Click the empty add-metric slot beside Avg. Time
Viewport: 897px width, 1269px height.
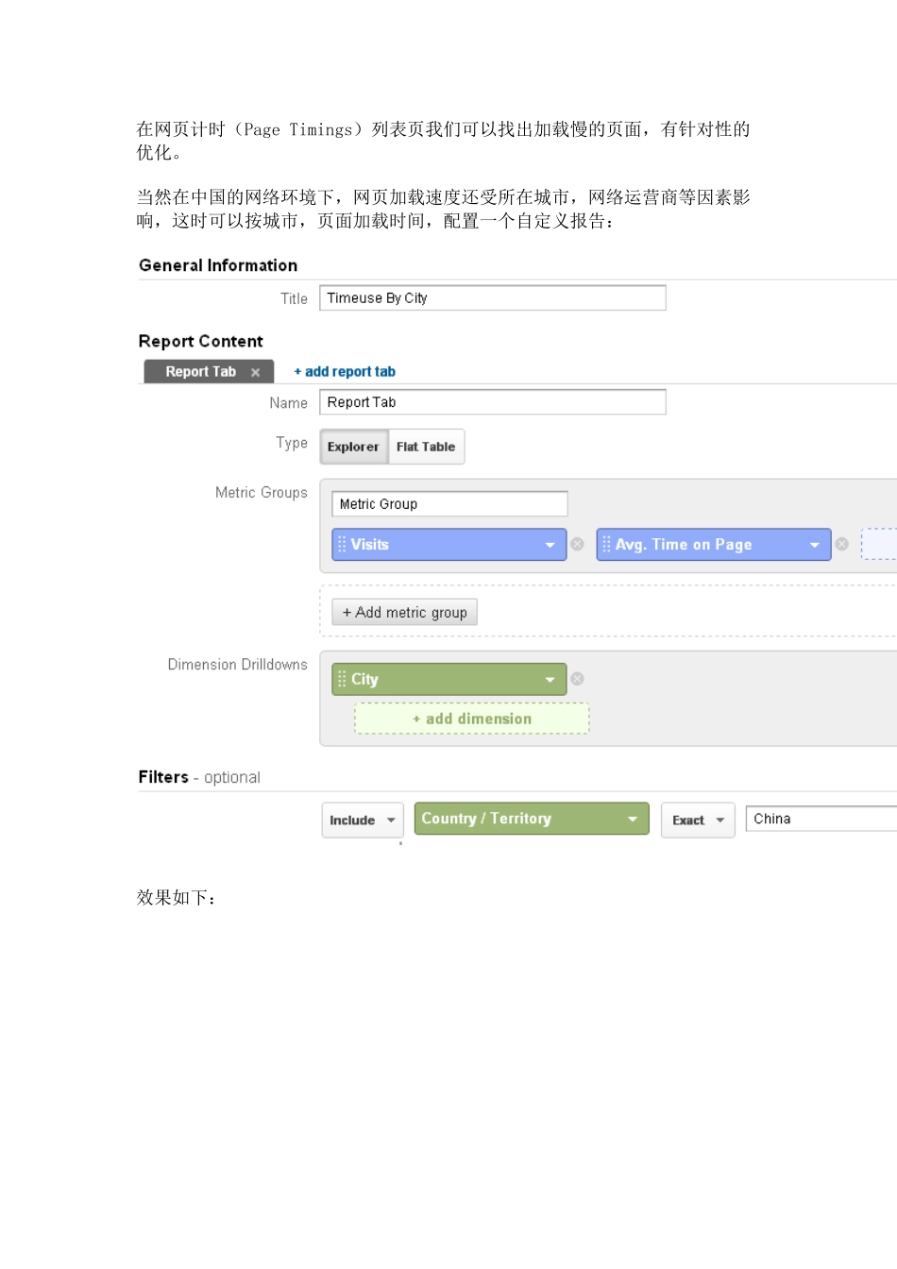click(879, 544)
